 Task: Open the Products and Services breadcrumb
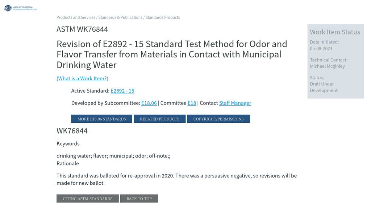76,17
